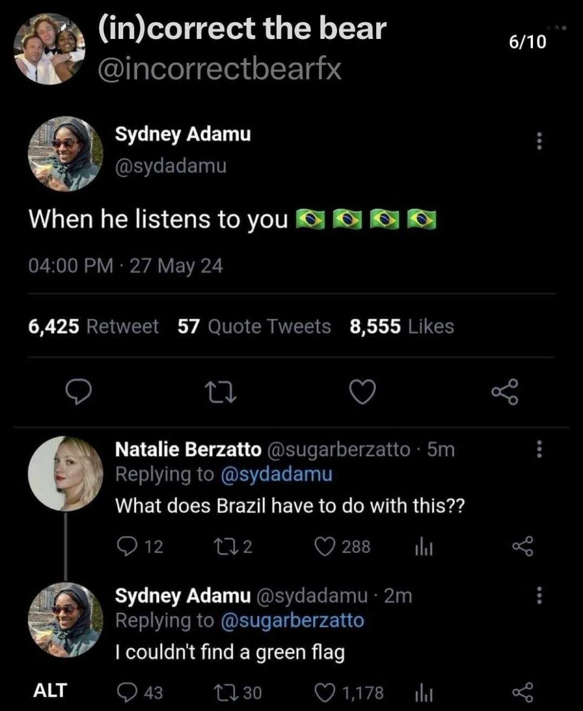Open replies on Natalie's comment showing 12
This screenshot has height=711, width=583.
[140, 547]
